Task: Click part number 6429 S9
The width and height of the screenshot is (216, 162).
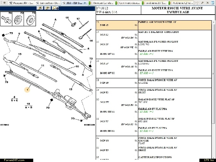Action: point(104,83)
